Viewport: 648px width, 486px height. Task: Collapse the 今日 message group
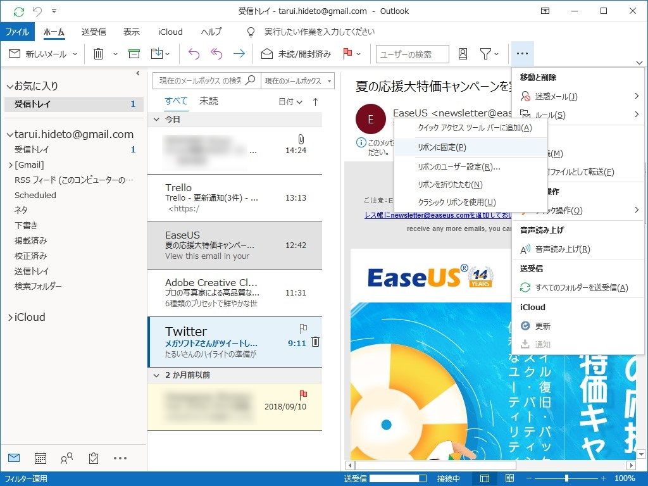coord(156,120)
